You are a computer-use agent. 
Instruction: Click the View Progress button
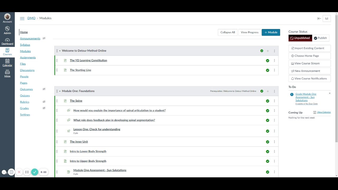[250, 32]
